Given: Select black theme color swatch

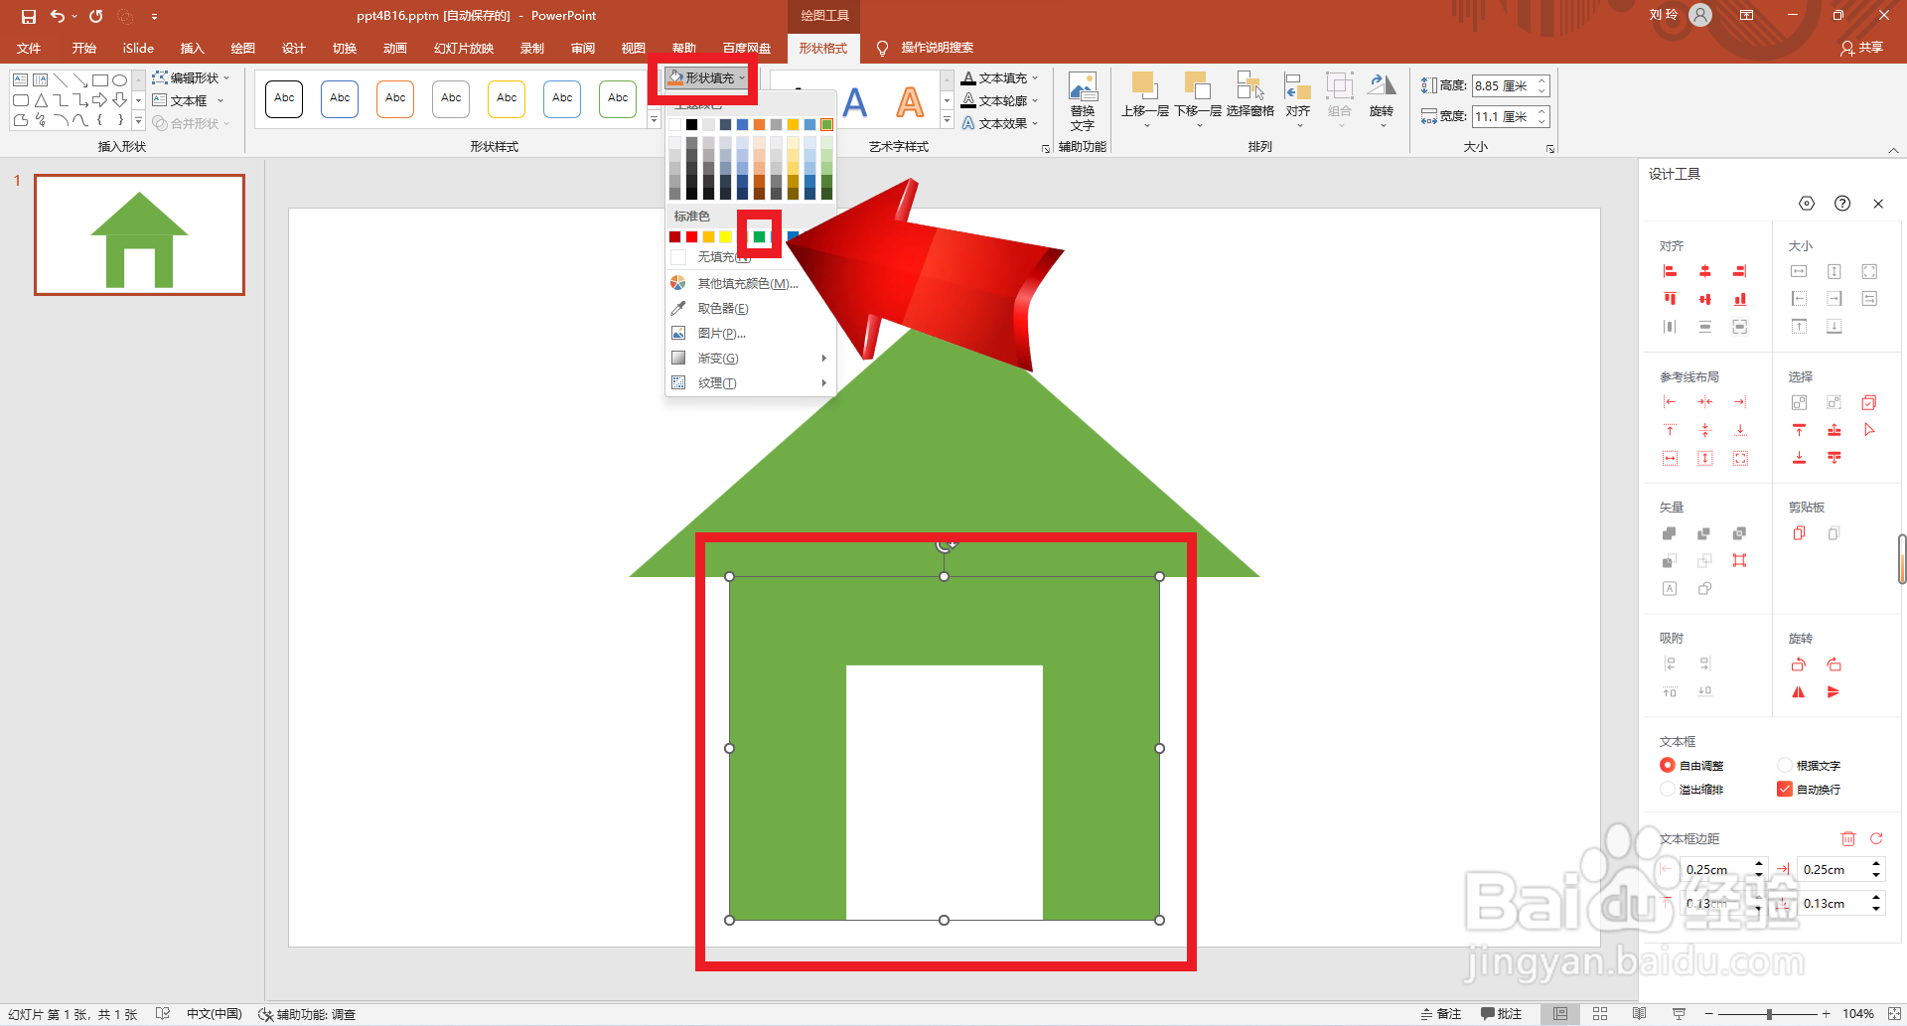Looking at the screenshot, I should point(691,124).
